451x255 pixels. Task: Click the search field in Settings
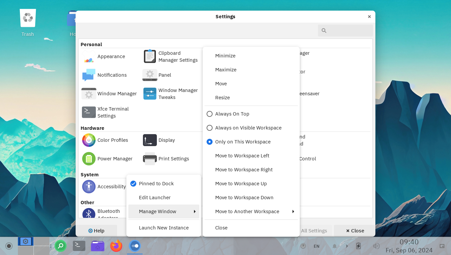pyautogui.click(x=345, y=30)
